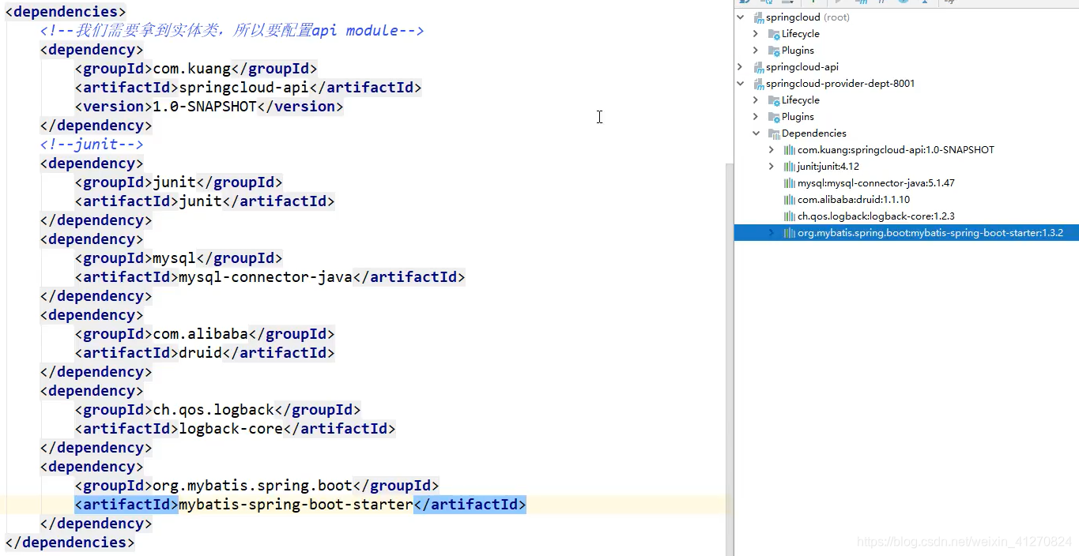Image resolution: width=1079 pixels, height=556 pixels.
Task: Expand the mybatis-spring-boot-starter:1.3.2 dependency
Action: tap(772, 233)
